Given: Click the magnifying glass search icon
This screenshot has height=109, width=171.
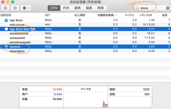Looking at the screenshot, I should [x=138, y=8].
